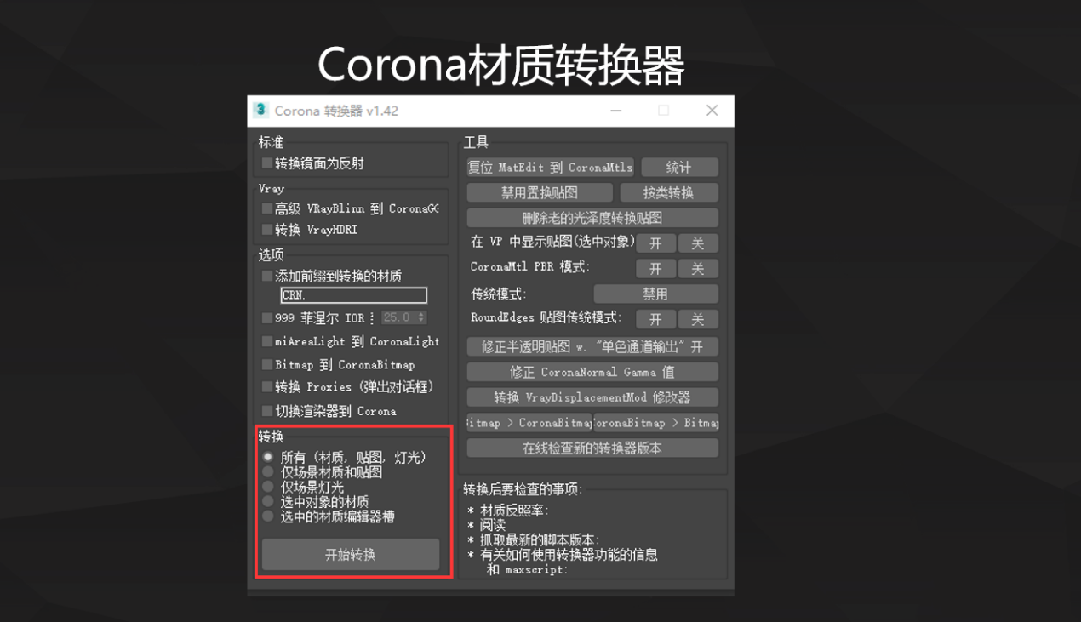Click 有关如何使用转换器功能的信息 text
The height and width of the screenshot is (622, 1081).
569,555
